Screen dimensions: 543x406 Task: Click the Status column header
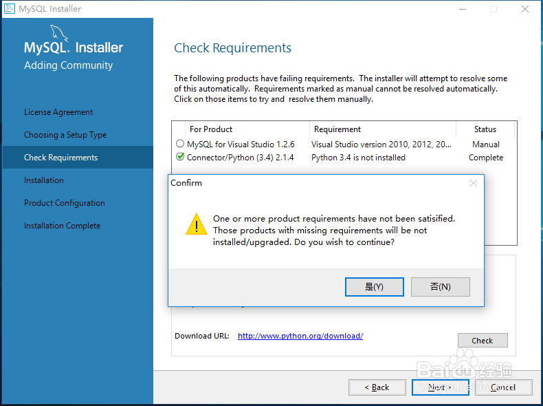[x=485, y=129]
